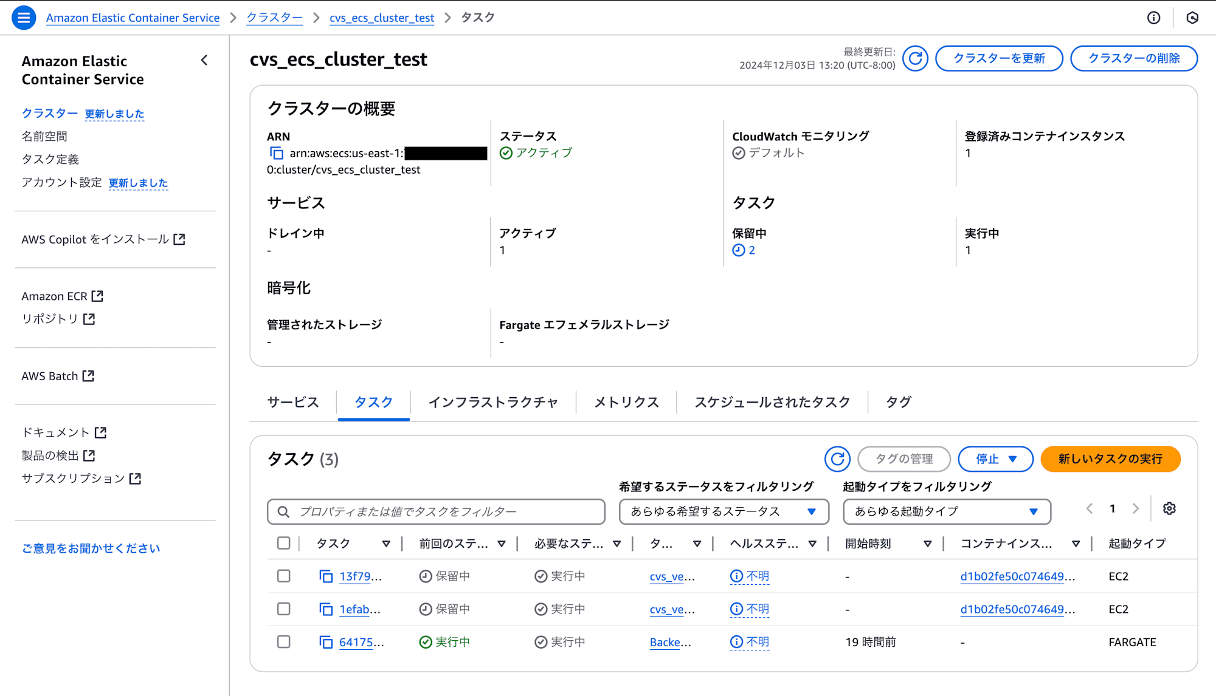Open サブスクリプション external link
This screenshot has width=1216, height=696.
click(81, 479)
